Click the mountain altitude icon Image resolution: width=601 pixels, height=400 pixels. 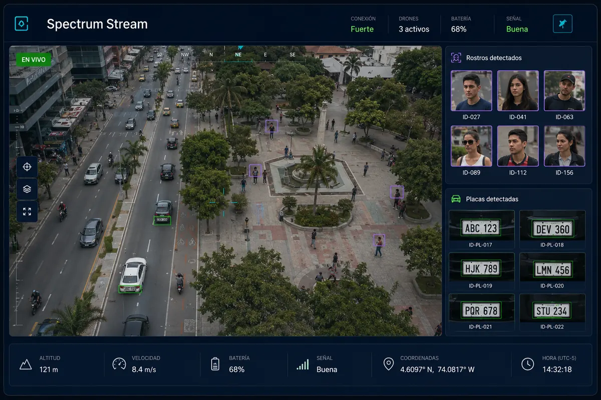click(26, 364)
